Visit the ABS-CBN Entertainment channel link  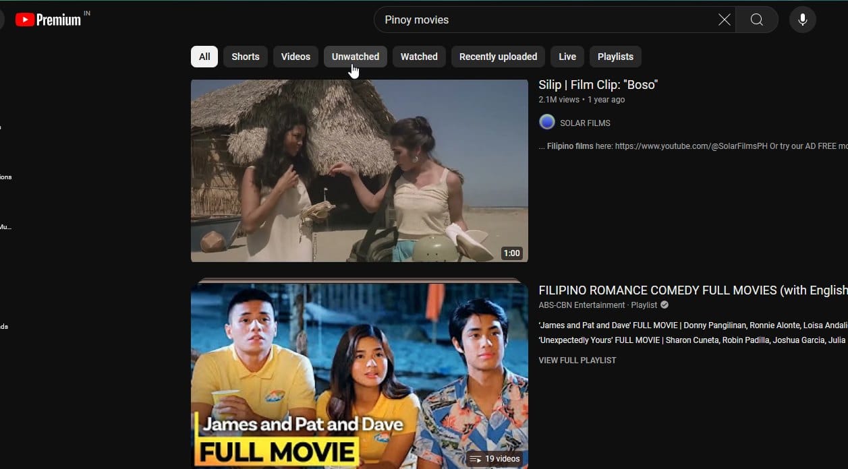point(582,305)
